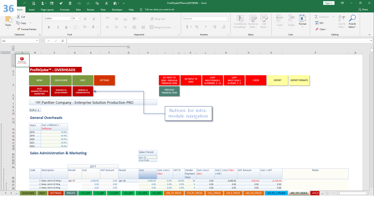
Task: Open the Calibri font name dropdown
Action: pyautogui.click(x=70, y=18)
